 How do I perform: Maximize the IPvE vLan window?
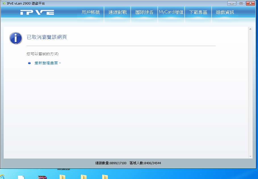pyautogui.click(x=241, y=3)
